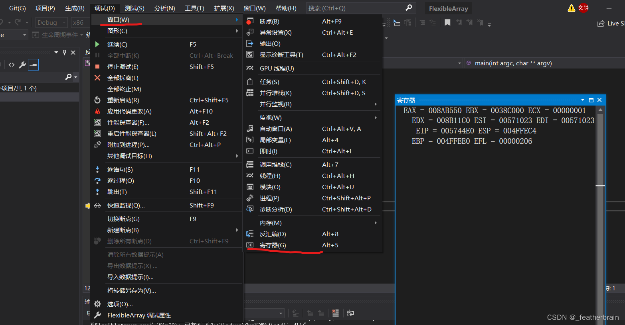
Task: Open the Help menu
Action: (286, 8)
